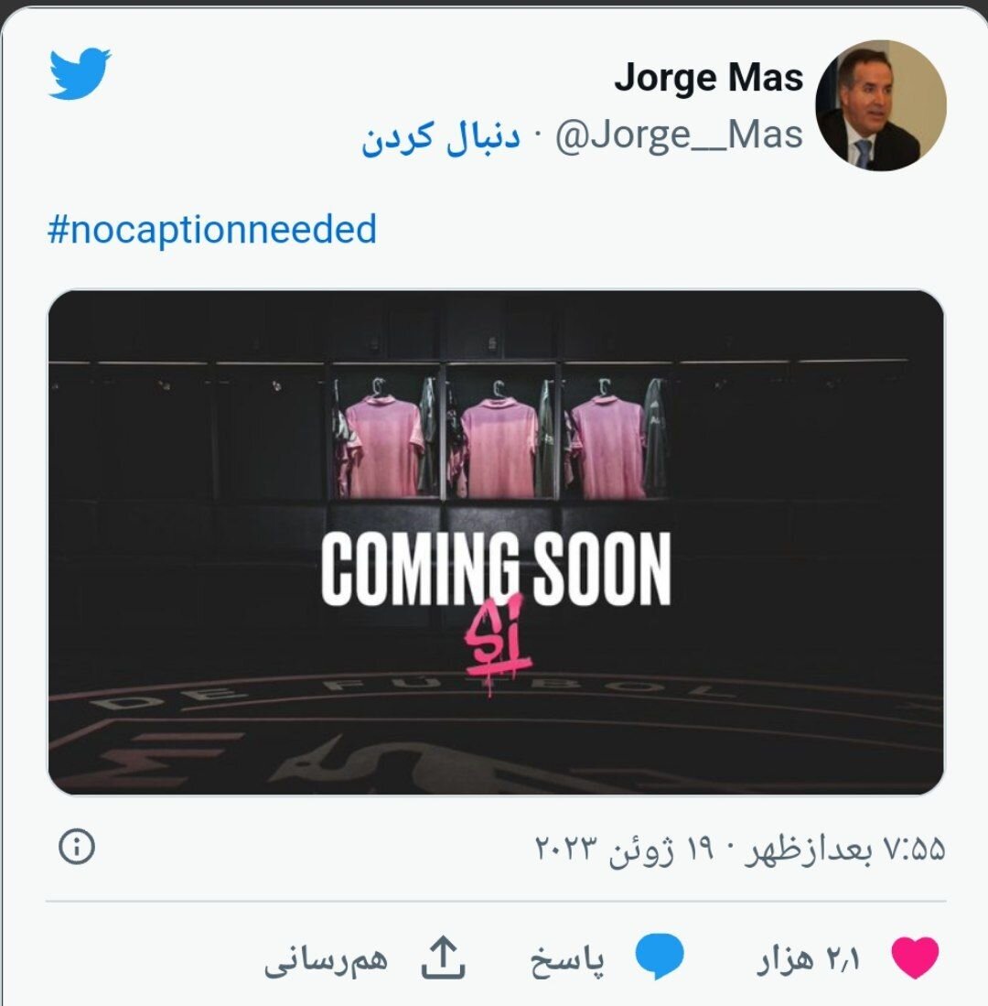
Task: Follow the account via دنبال کردن
Action: click(x=441, y=136)
